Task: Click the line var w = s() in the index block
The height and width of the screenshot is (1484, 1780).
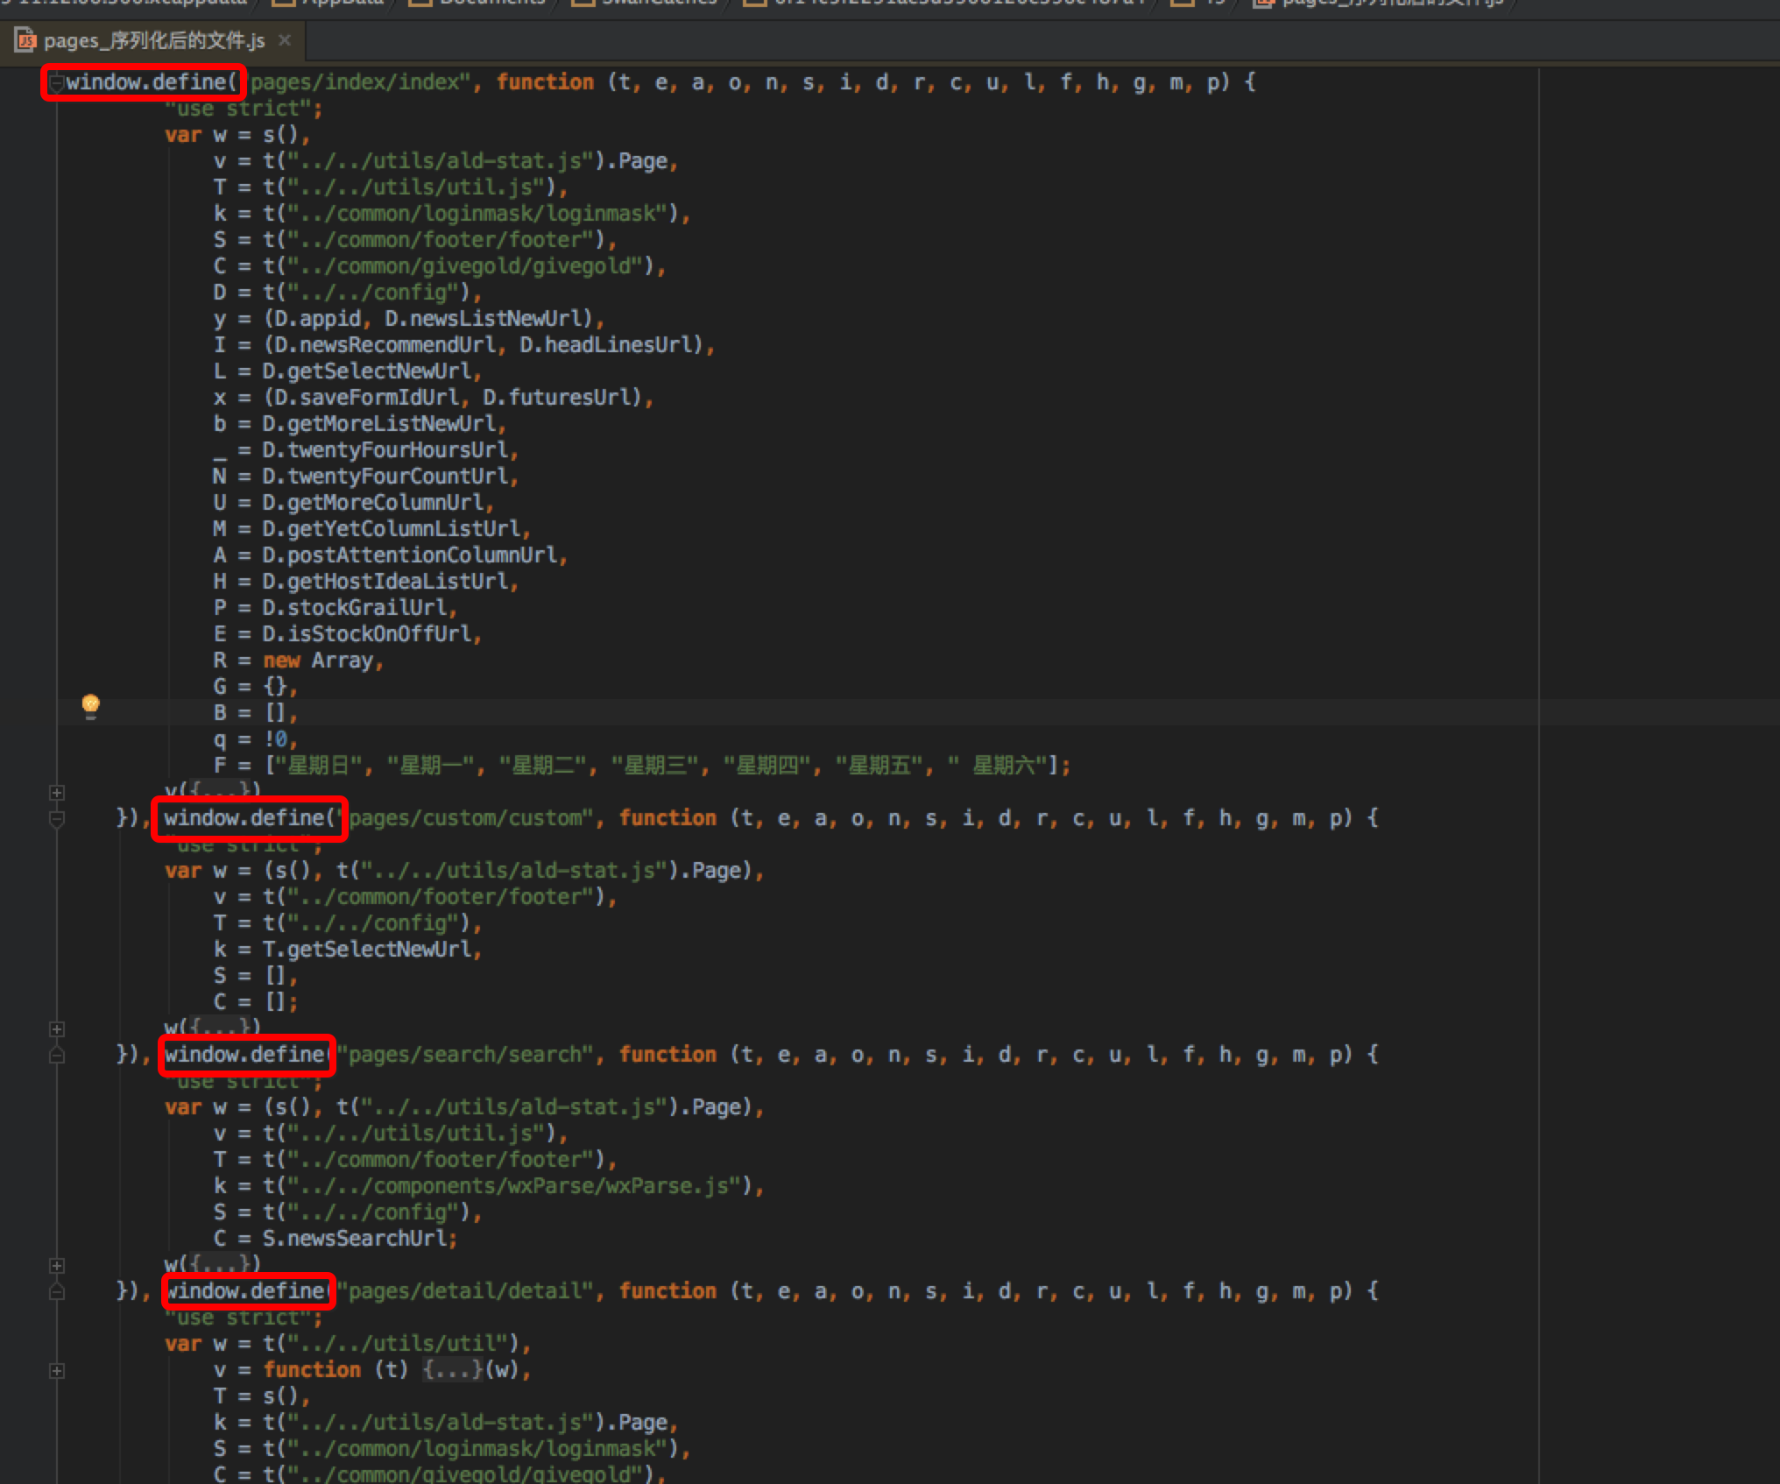Action: pos(237,135)
